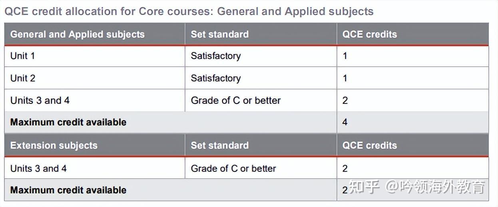Click the 'QCE credits' header in the Extension section
The image size is (498, 207).
pos(369,145)
